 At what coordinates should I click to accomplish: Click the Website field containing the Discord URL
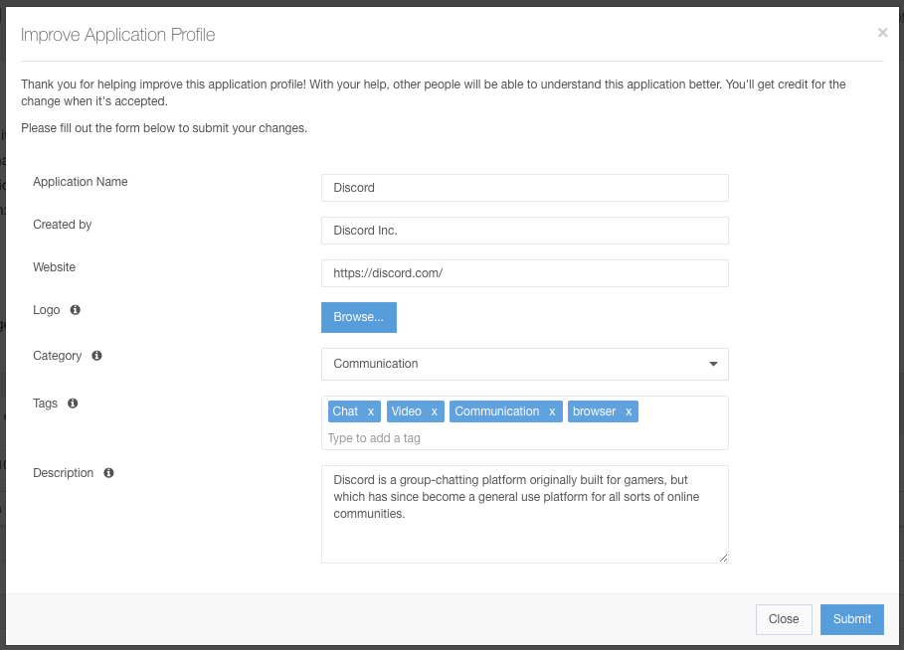point(524,273)
